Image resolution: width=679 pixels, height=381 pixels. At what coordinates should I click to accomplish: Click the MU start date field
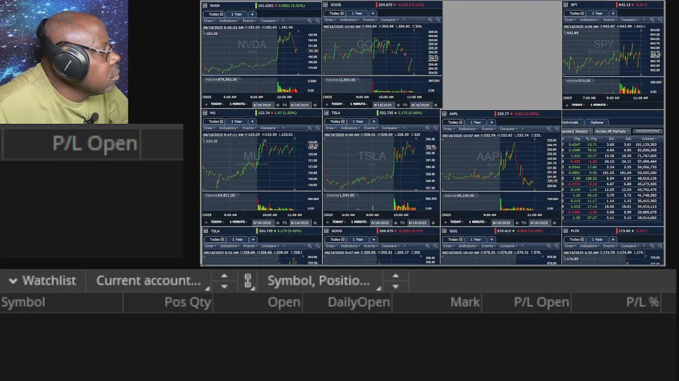263,222
